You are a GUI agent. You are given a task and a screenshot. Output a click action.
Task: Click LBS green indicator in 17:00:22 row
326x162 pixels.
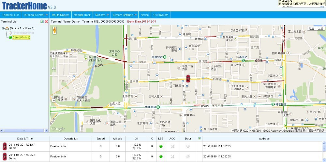coord(161,156)
